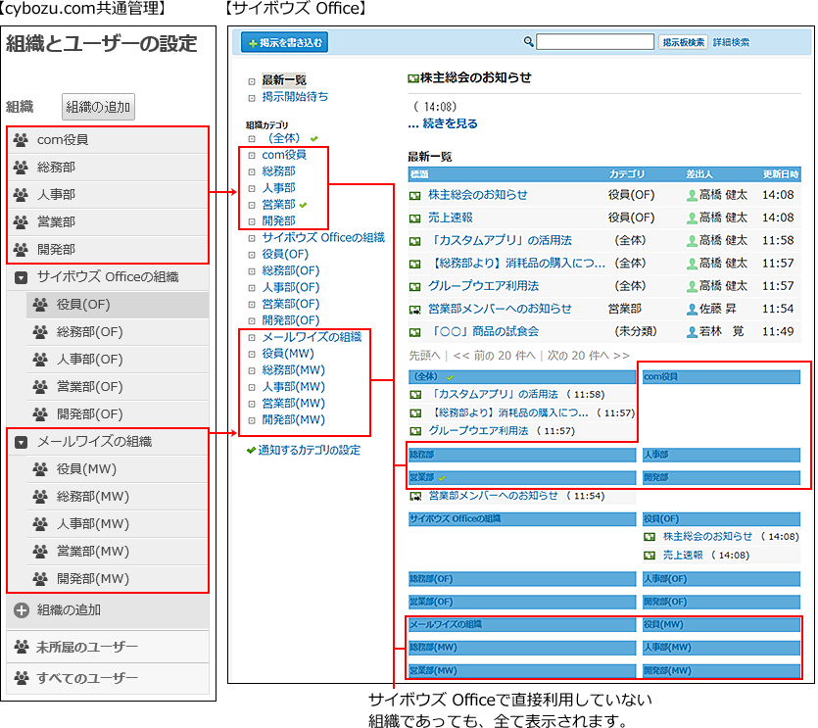Click the bulletin icon beside 売上速報 in the table
This screenshot has height=728, width=818.
[414, 218]
